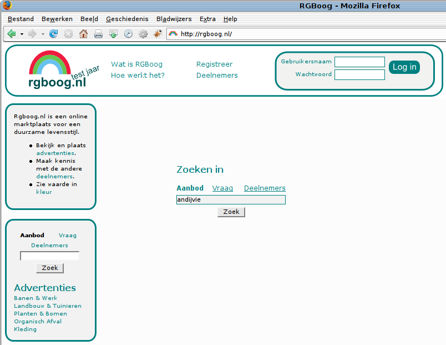Reload the page with refresh icon

53,34
